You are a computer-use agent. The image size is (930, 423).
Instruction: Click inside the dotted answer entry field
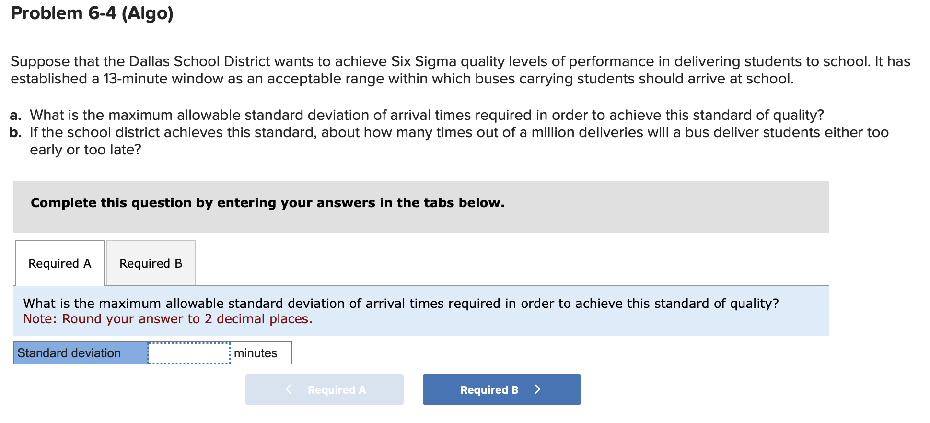189,353
